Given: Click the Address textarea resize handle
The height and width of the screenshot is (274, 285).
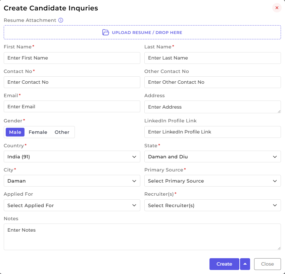Looking at the screenshot, I should [279, 111].
